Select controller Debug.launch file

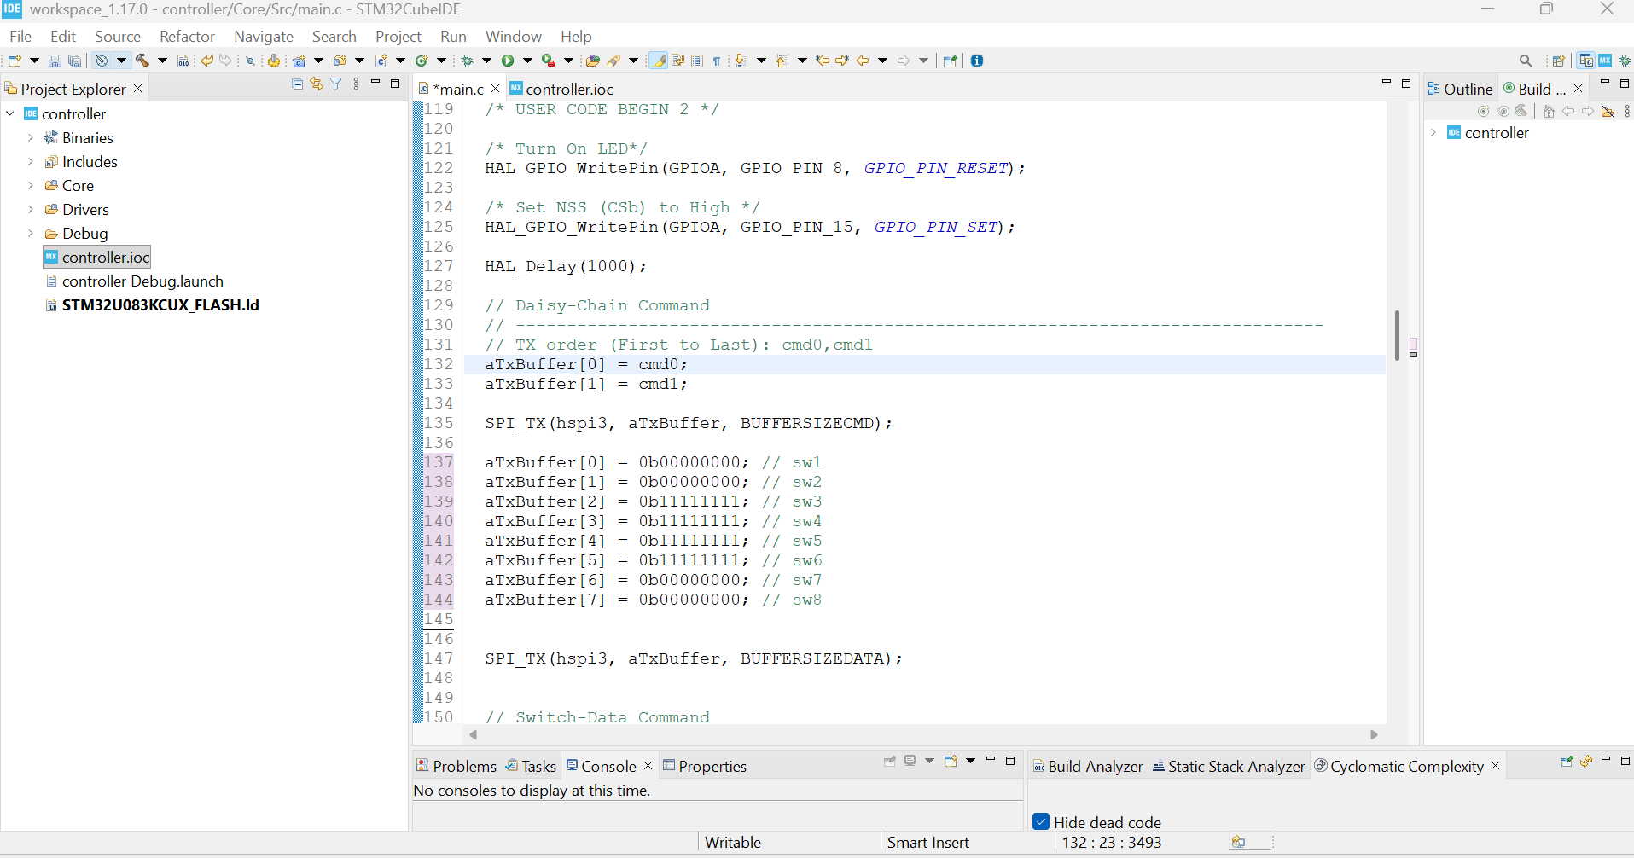[x=142, y=281]
